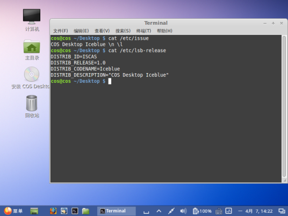Open the keyboard input method tray icon
Screen dimensions: 288x216
(219, 211)
